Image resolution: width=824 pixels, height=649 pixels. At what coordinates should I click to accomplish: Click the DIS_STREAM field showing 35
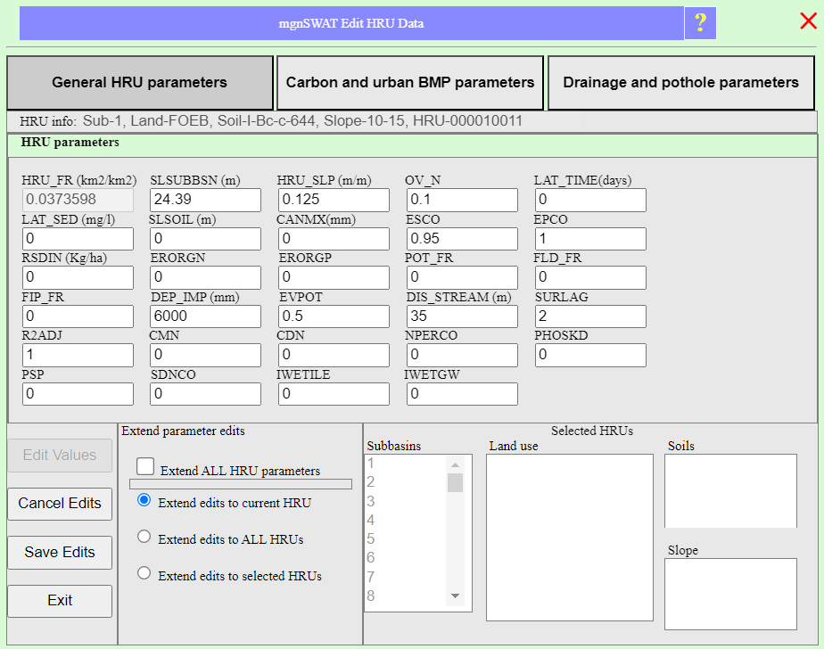click(462, 316)
